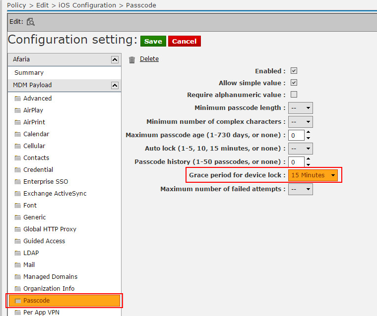
Task: Click the LDAP folder icon
Action: tap(17, 253)
